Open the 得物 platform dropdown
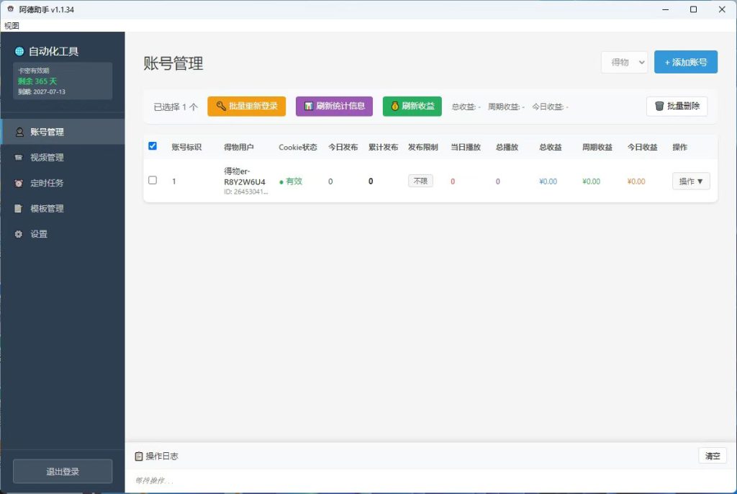Screen dimensions: 737x494 click(x=624, y=62)
